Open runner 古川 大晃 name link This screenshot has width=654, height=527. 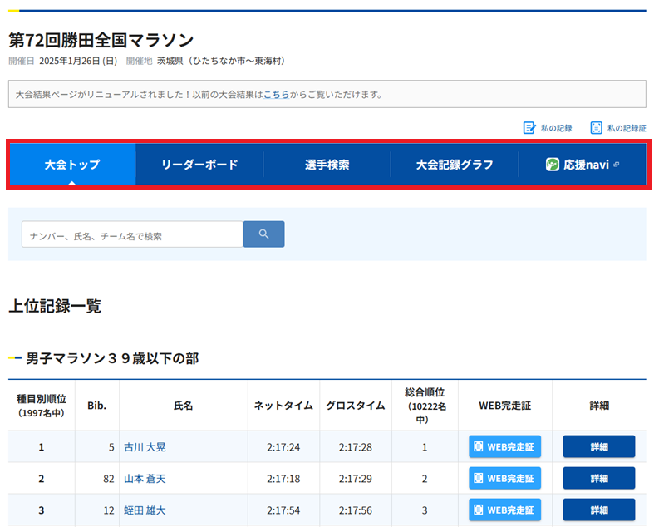pos(145,447)
